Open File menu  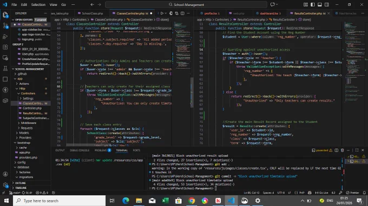[14, 4]
